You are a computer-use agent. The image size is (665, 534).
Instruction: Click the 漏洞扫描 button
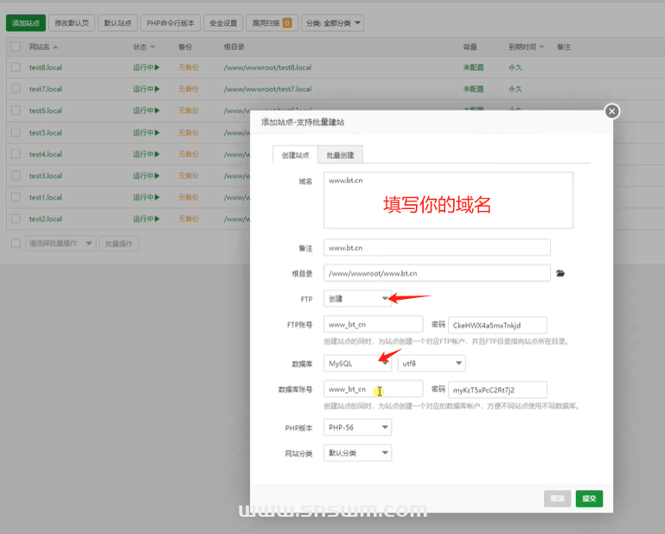[x=272, y=22]
